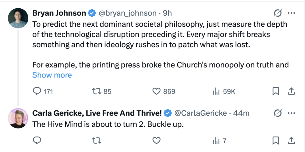The height and width of the screenshot is (152, 305).
Task: View analytics on Bryan Johnson's post
Action: point(216,91)
